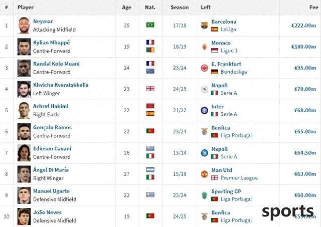Open Edinson Cavani's player photo
The image size is (321, 227).
24,153
